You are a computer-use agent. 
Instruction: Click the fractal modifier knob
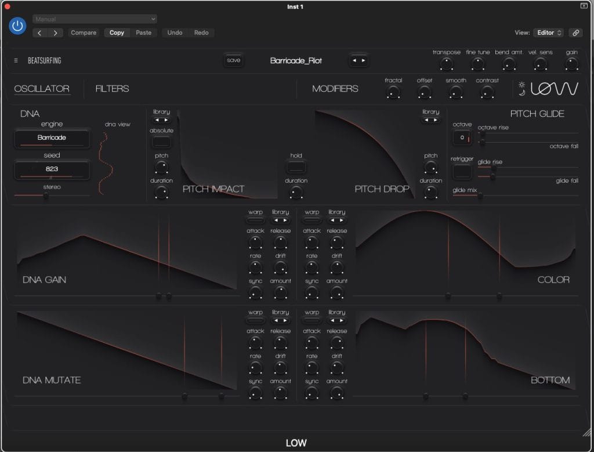point(393,92)
